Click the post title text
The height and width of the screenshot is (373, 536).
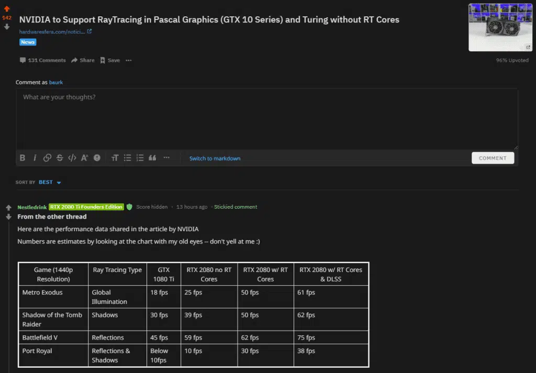(209, 19)
